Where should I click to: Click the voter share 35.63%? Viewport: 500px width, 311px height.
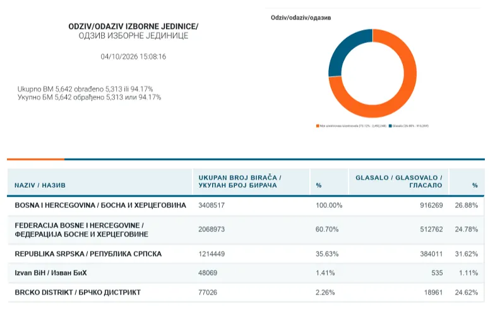pyautogui.click(x=327, y=254)
